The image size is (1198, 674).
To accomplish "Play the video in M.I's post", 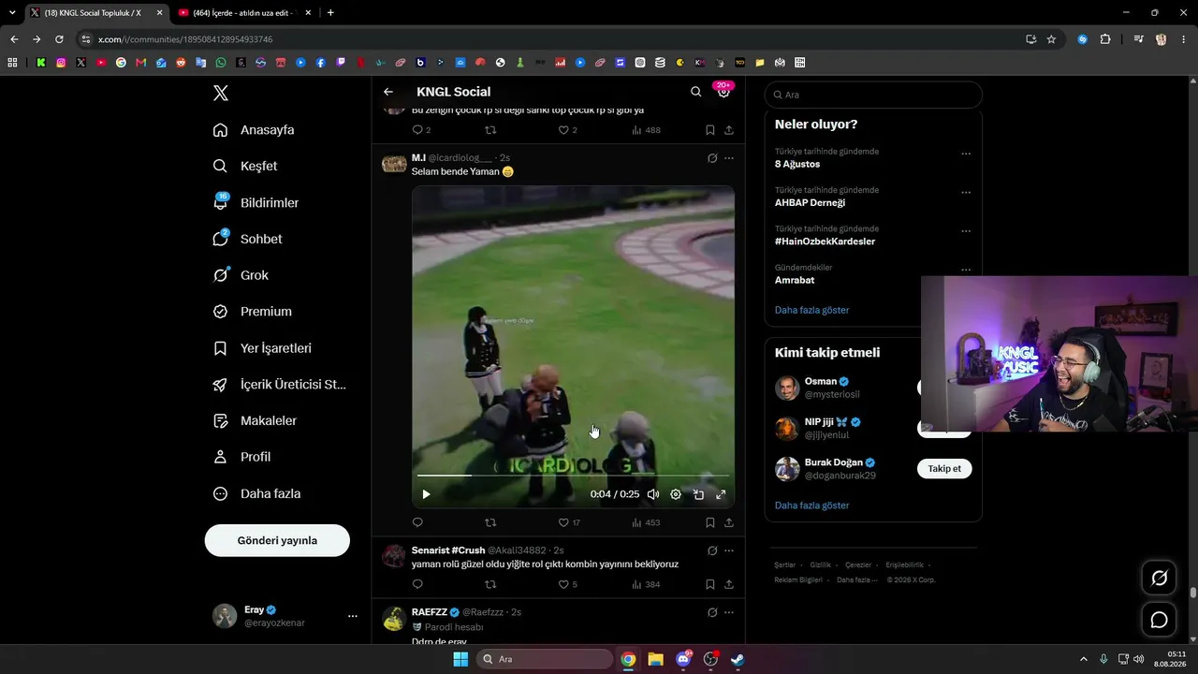I will coord(426,494).
